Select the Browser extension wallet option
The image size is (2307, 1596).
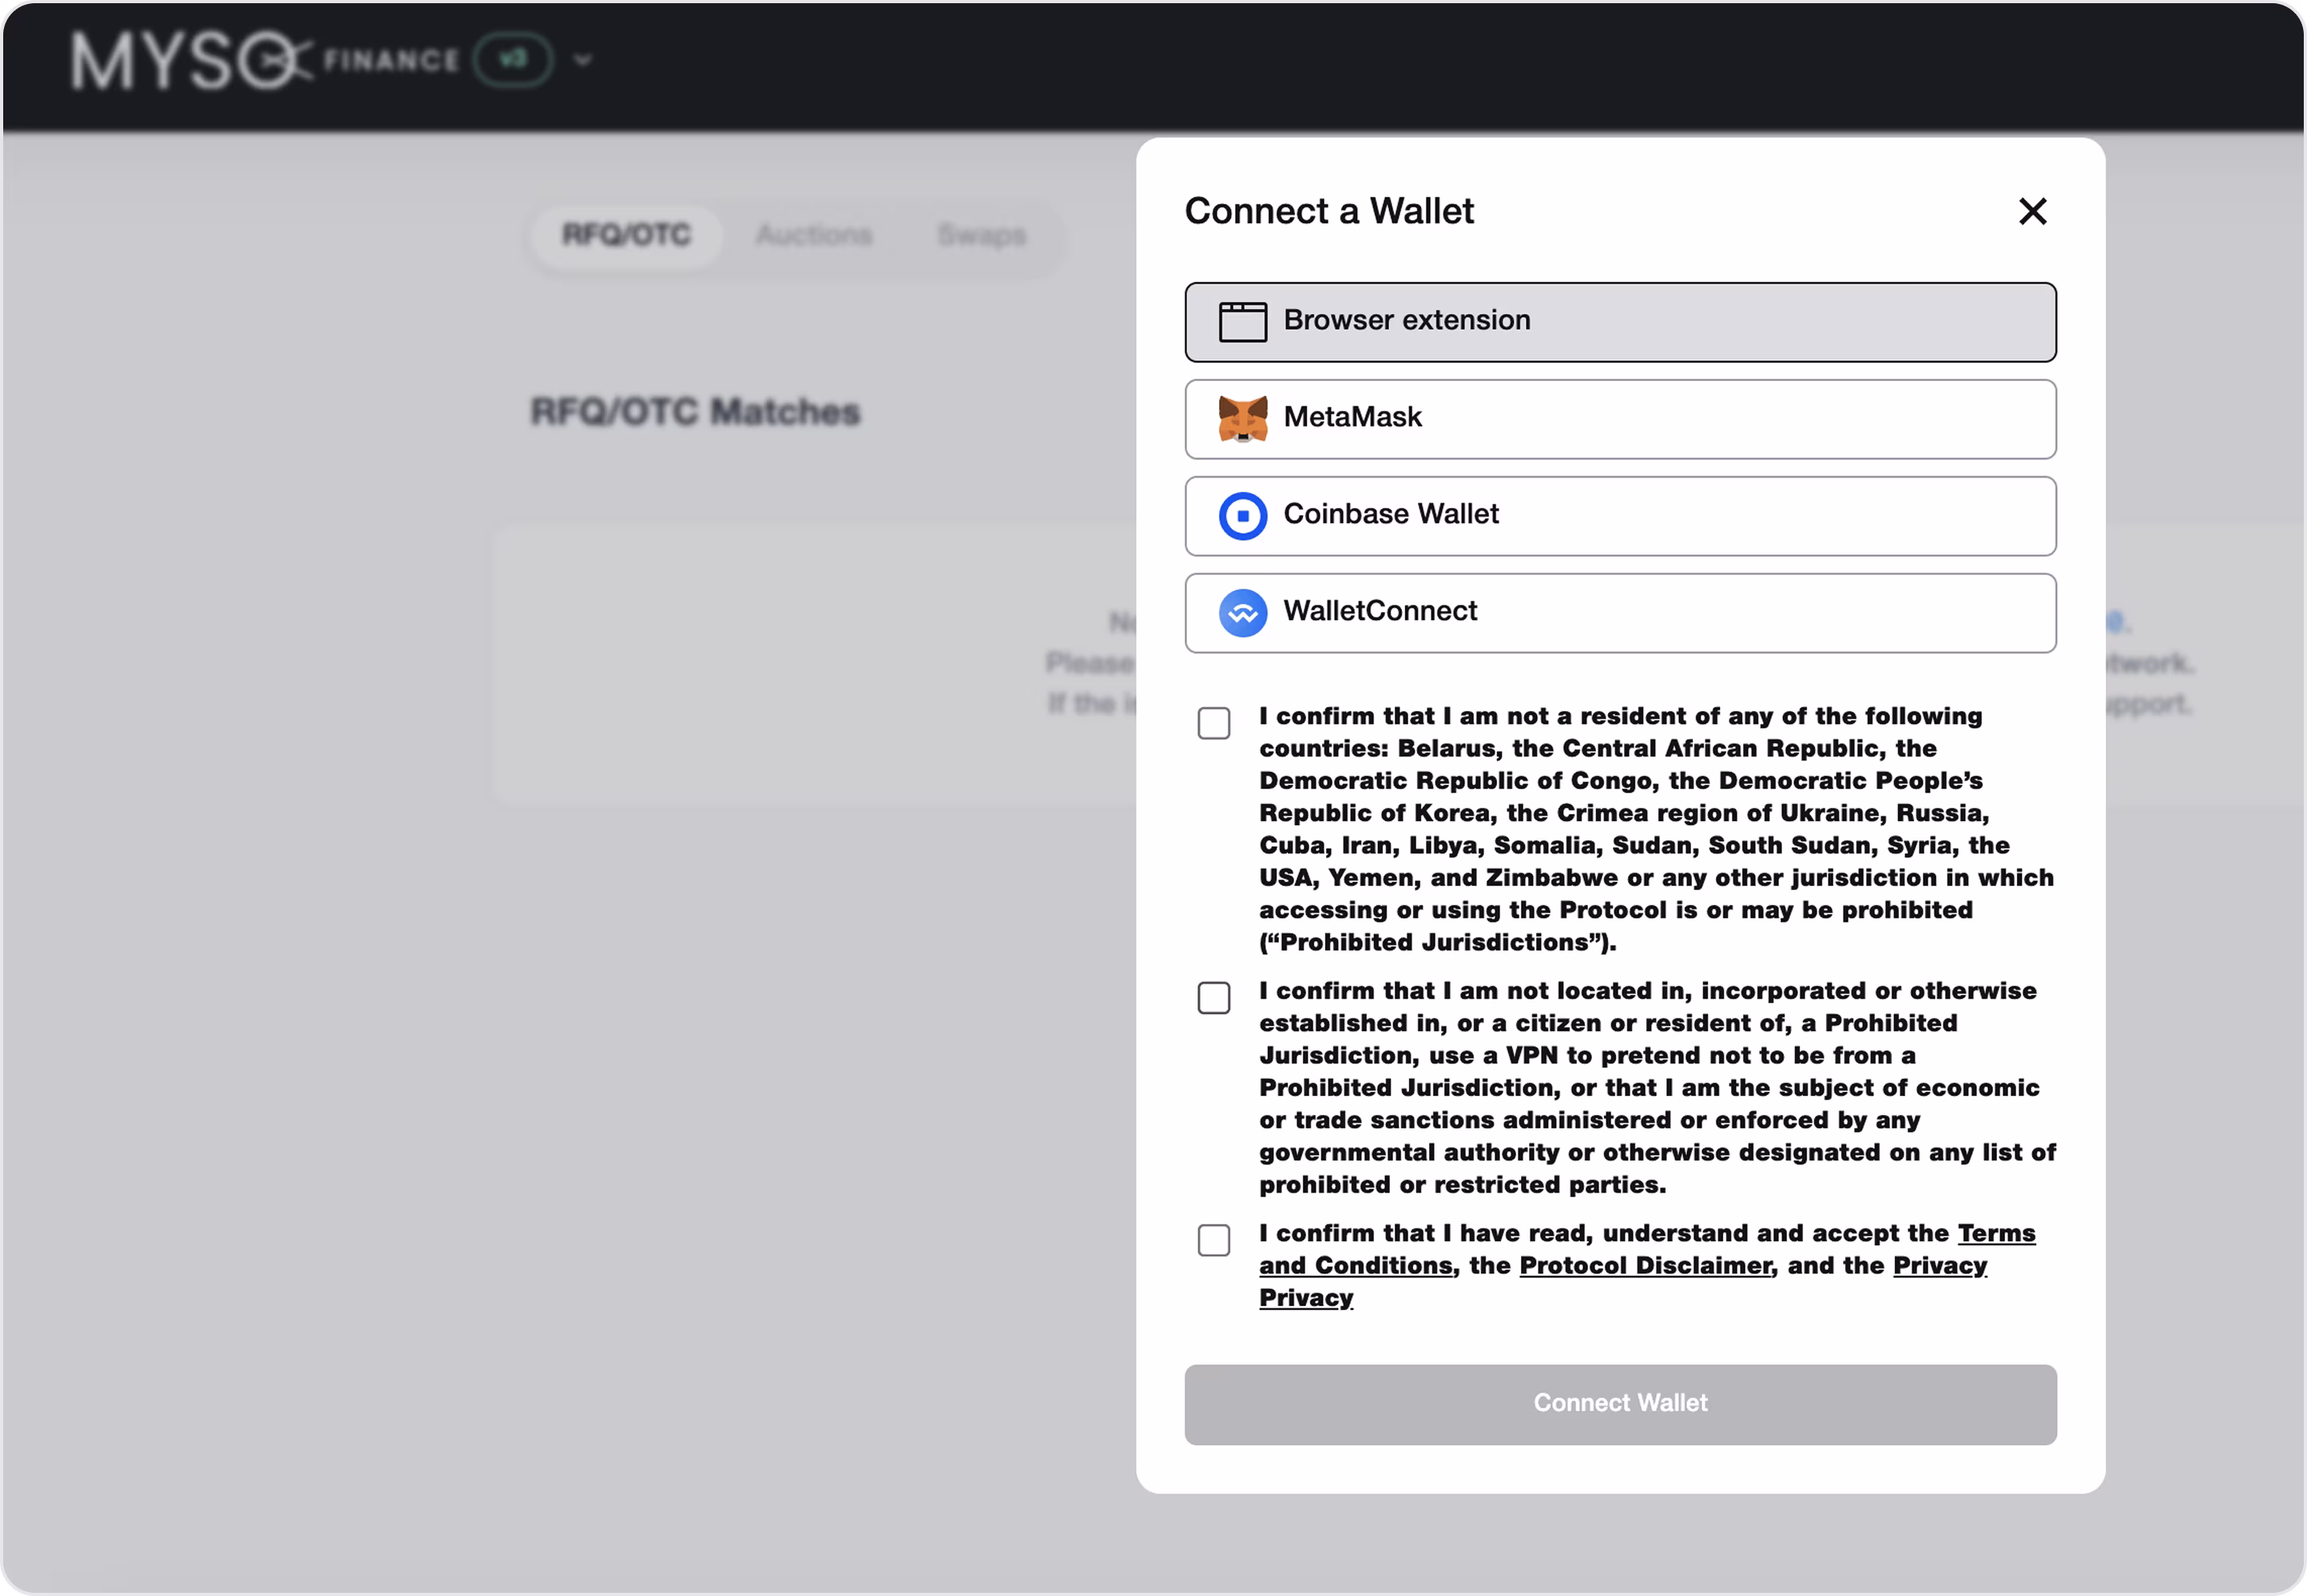[1620, 322]
